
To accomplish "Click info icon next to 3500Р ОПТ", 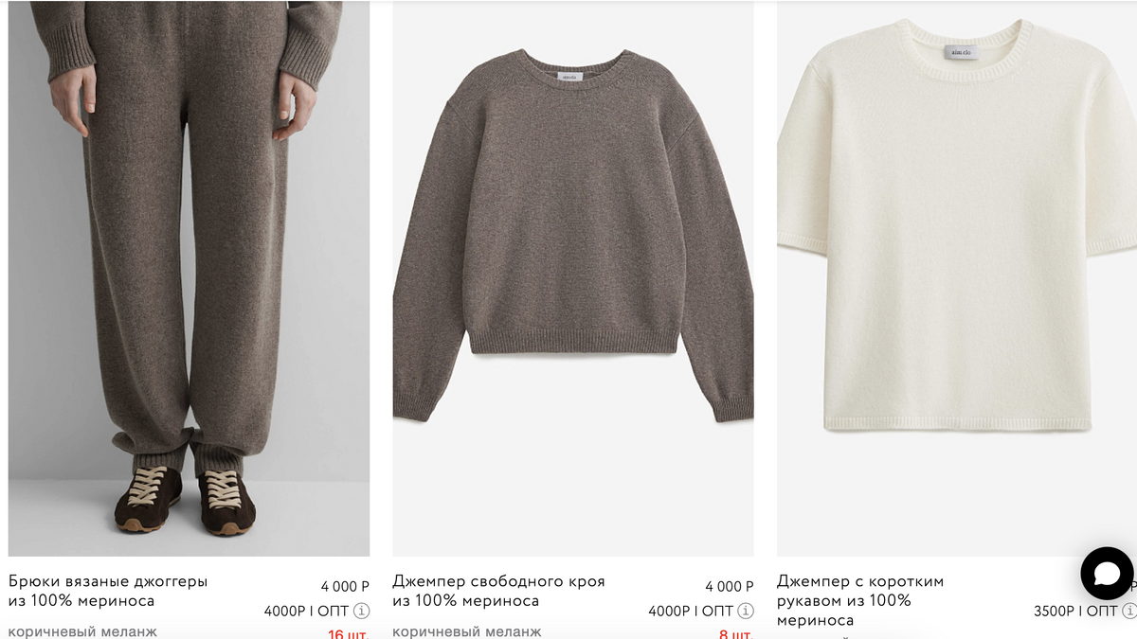I will 1129,612.
